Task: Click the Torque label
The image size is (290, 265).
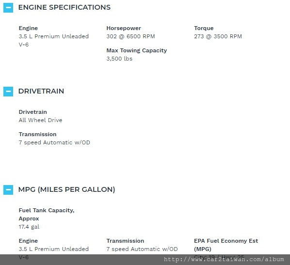Action: [x=204, y=28]
